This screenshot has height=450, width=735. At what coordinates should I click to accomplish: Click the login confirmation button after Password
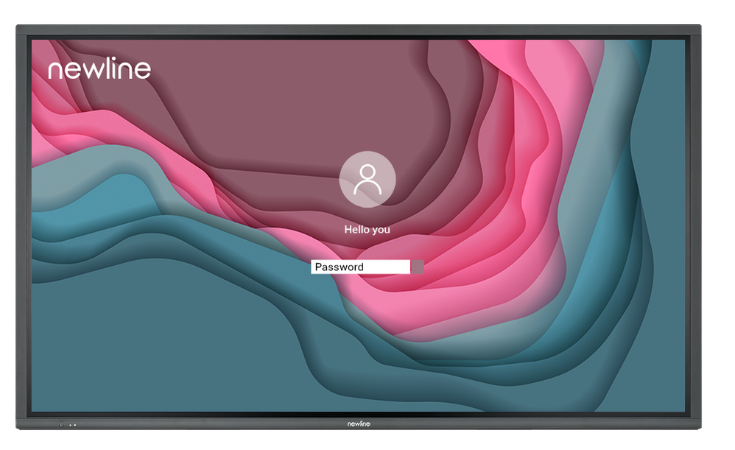(417, 266)
